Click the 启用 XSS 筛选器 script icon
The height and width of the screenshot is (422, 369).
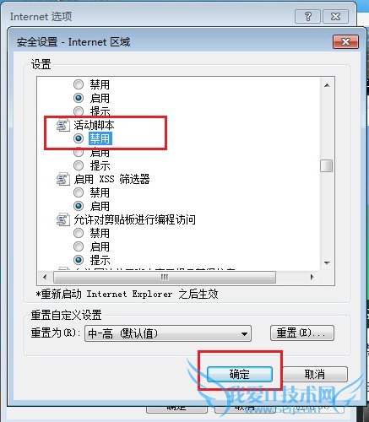(63, 179)
